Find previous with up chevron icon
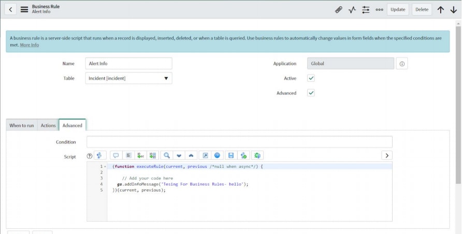This screenshot has width=462, height=234. click(191, 155)
